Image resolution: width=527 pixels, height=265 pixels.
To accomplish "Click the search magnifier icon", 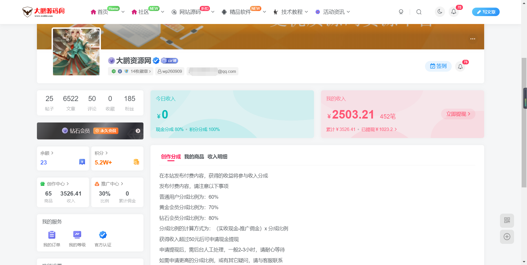I will coord(419,12).
